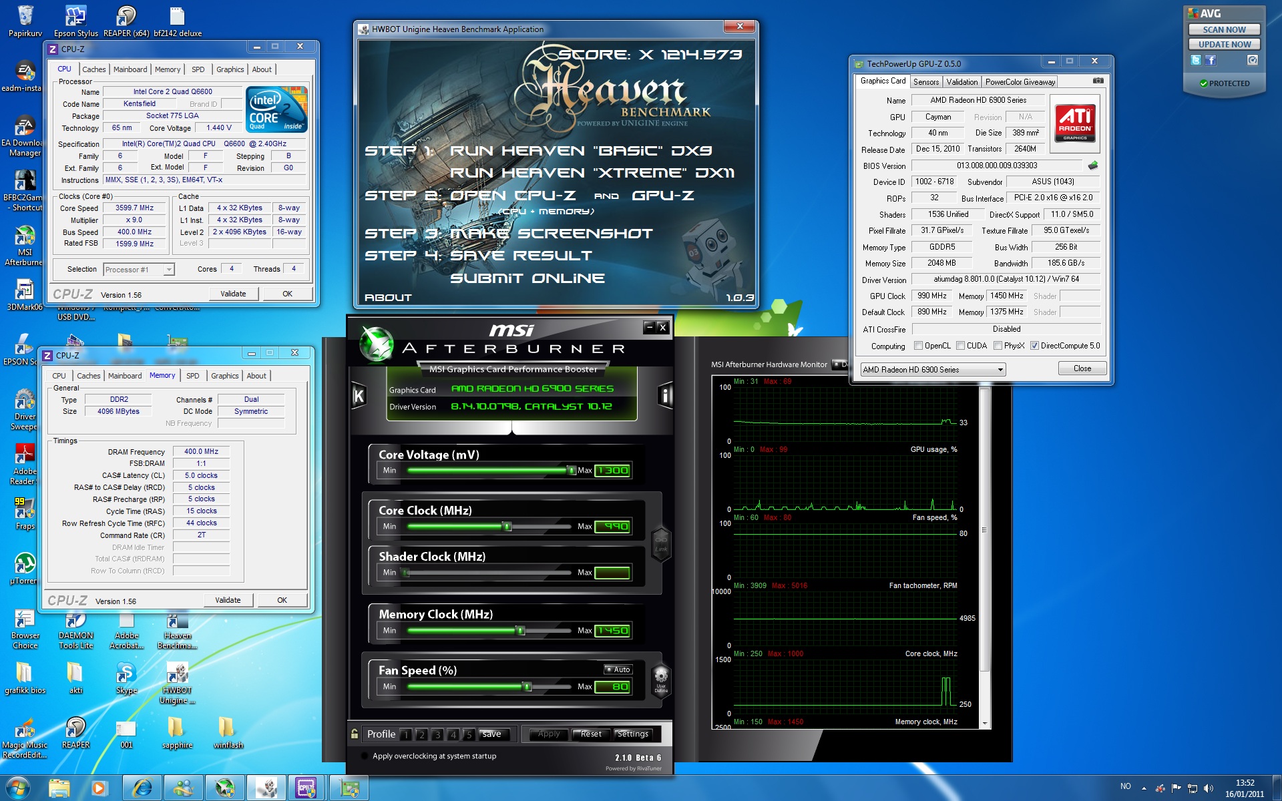
Task: Select Afterburner profile slot 1
Action: tap(405, 735)
